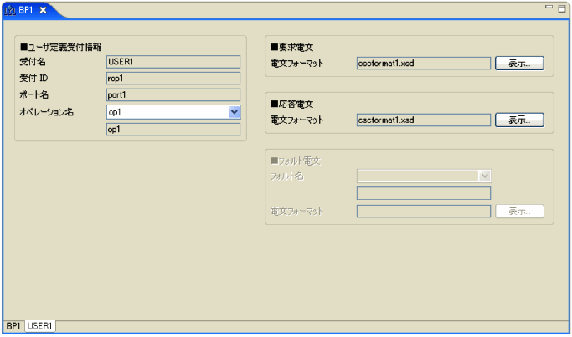The height and width of the screenshot is (337, 572).
Task: Click the response message format field cscformat1.xsd
Action: pyautogui.click(x=423, y=120)
